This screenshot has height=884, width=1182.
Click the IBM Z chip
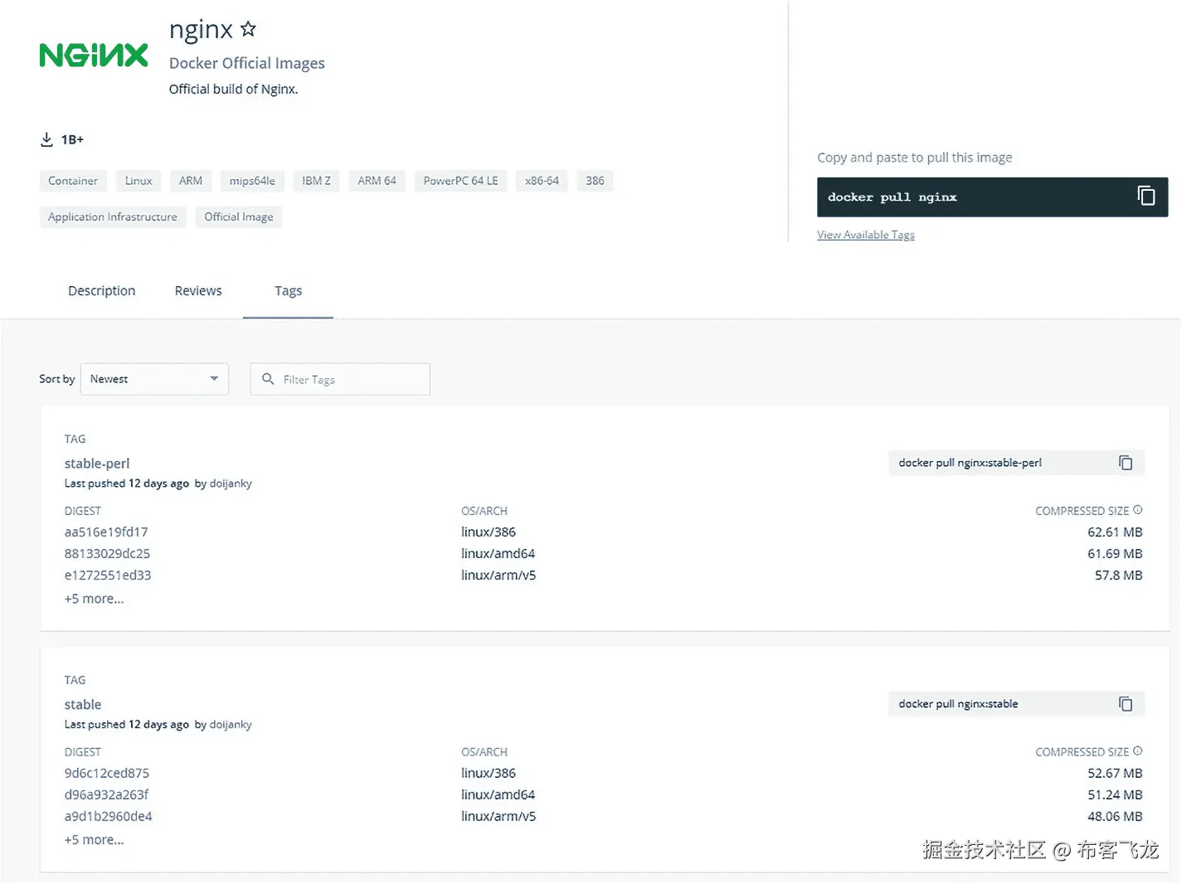tap(316, 181)
